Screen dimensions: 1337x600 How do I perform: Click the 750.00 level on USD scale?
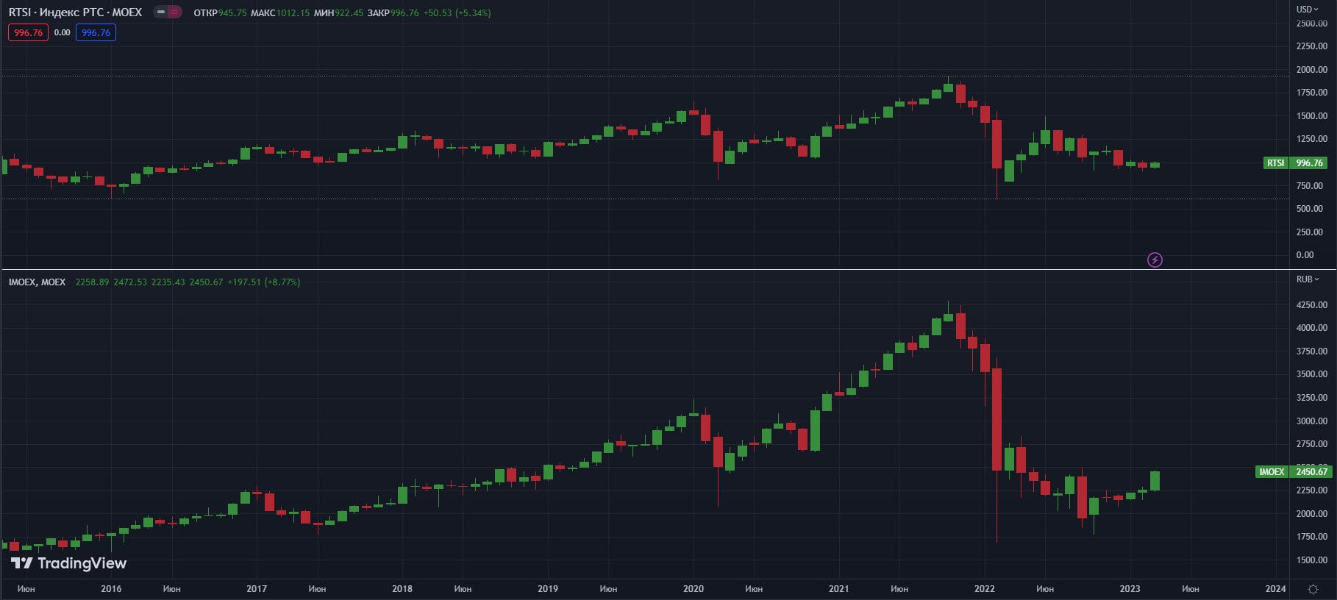[x=1310, y=186]
